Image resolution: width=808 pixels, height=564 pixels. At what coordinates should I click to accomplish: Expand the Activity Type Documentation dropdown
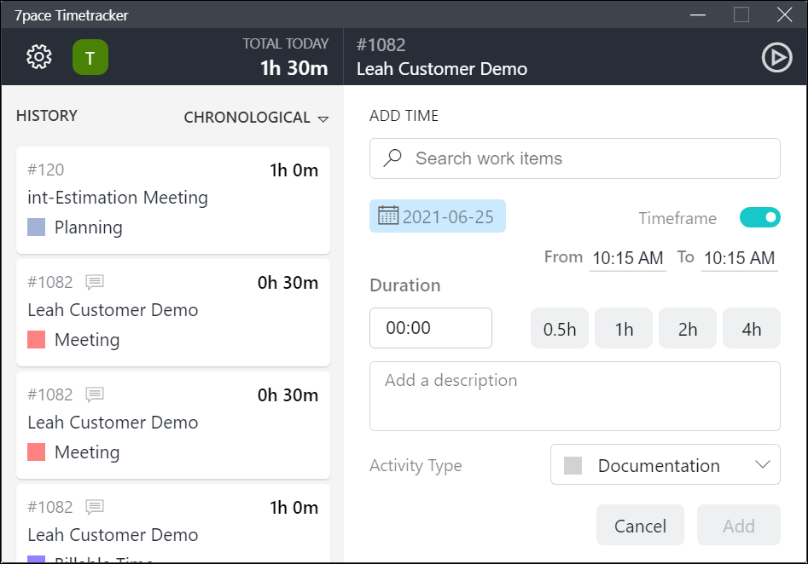666,464
